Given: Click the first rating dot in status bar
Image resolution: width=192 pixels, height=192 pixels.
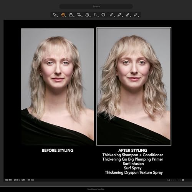Looking at the screenshot, I should click(171, 180).
